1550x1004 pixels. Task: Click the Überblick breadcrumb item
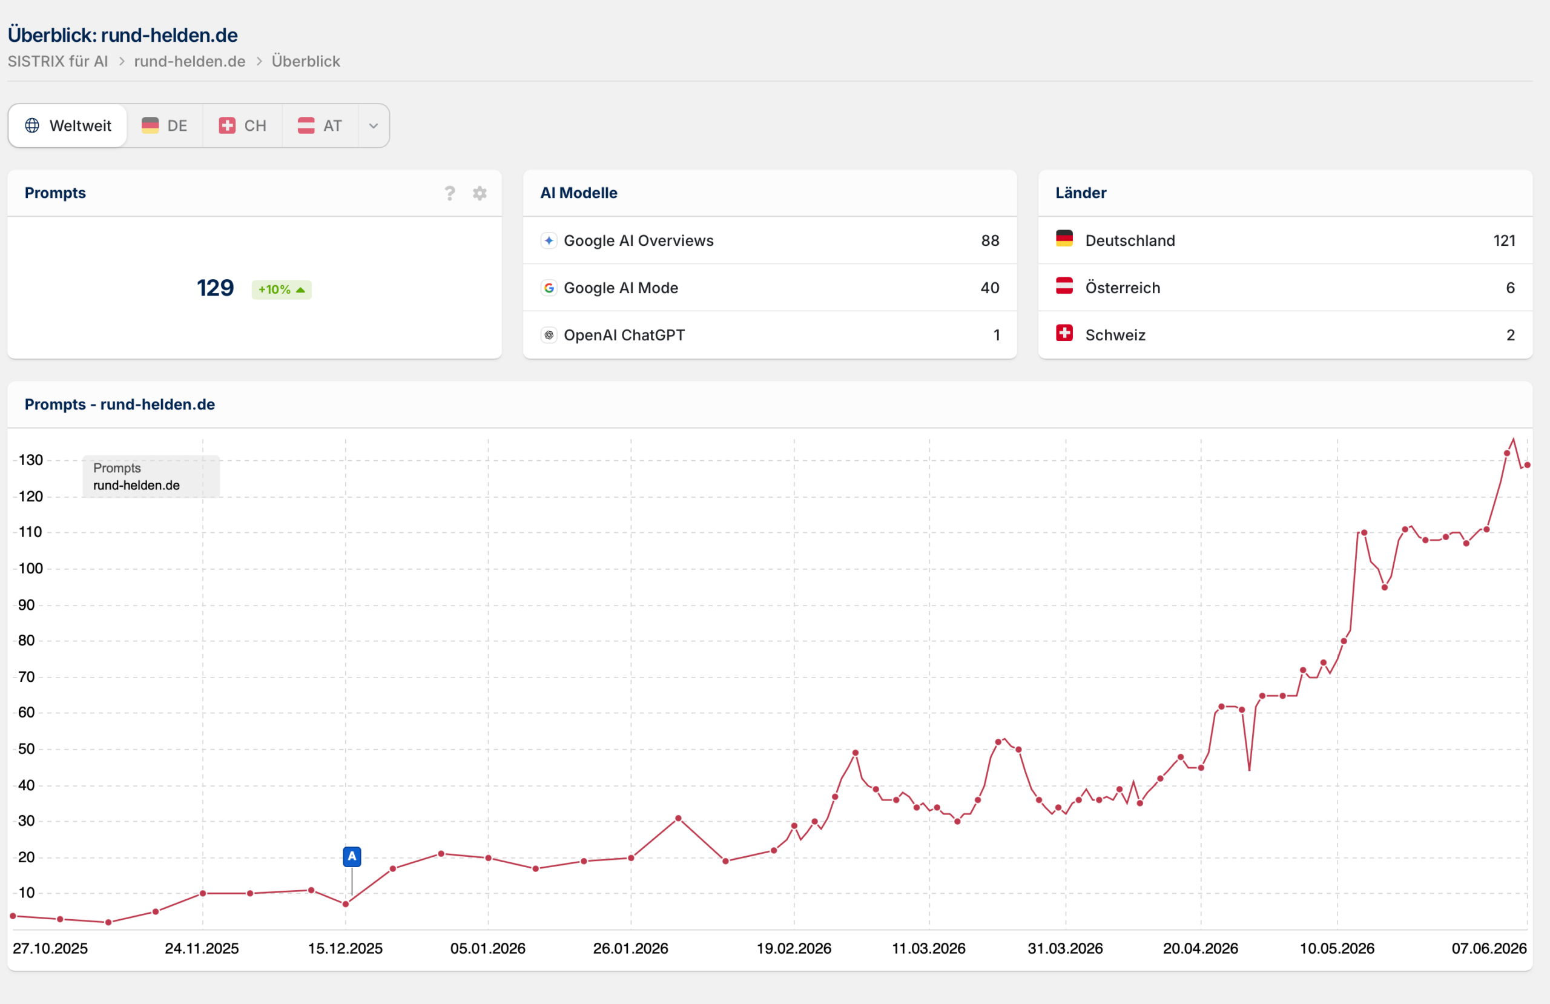305,61
